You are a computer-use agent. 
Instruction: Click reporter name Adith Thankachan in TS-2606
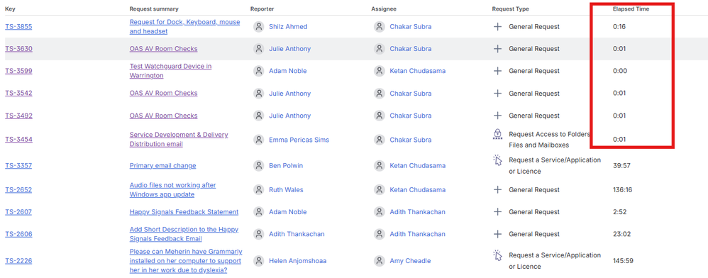(297, 234)
